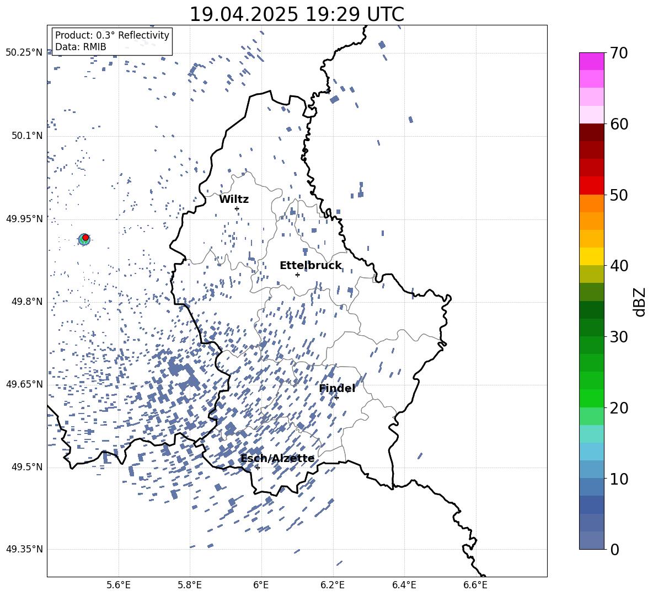This screenshot has width=653, height=596.
Task: Click the 50.25°N latitude label
Action: [x=24, y=53]
